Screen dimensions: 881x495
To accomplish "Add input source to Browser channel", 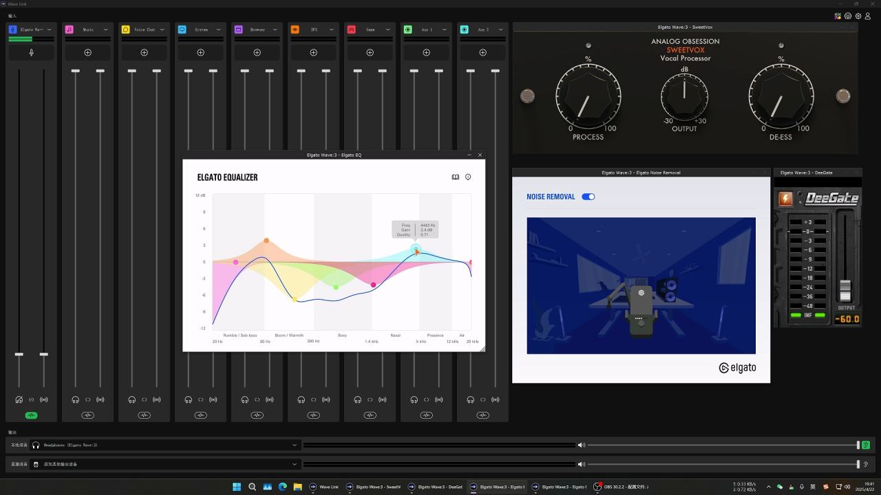I will click(x=257, y=52).
